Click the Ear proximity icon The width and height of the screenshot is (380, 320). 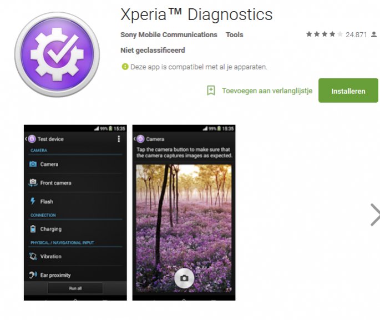coord(33,274)
